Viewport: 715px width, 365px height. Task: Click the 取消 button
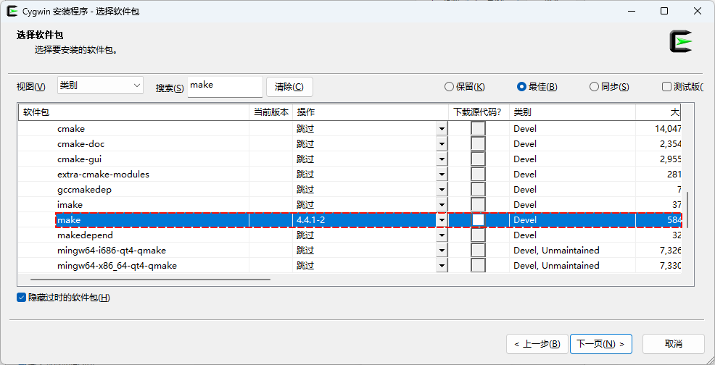coord(674,343)
